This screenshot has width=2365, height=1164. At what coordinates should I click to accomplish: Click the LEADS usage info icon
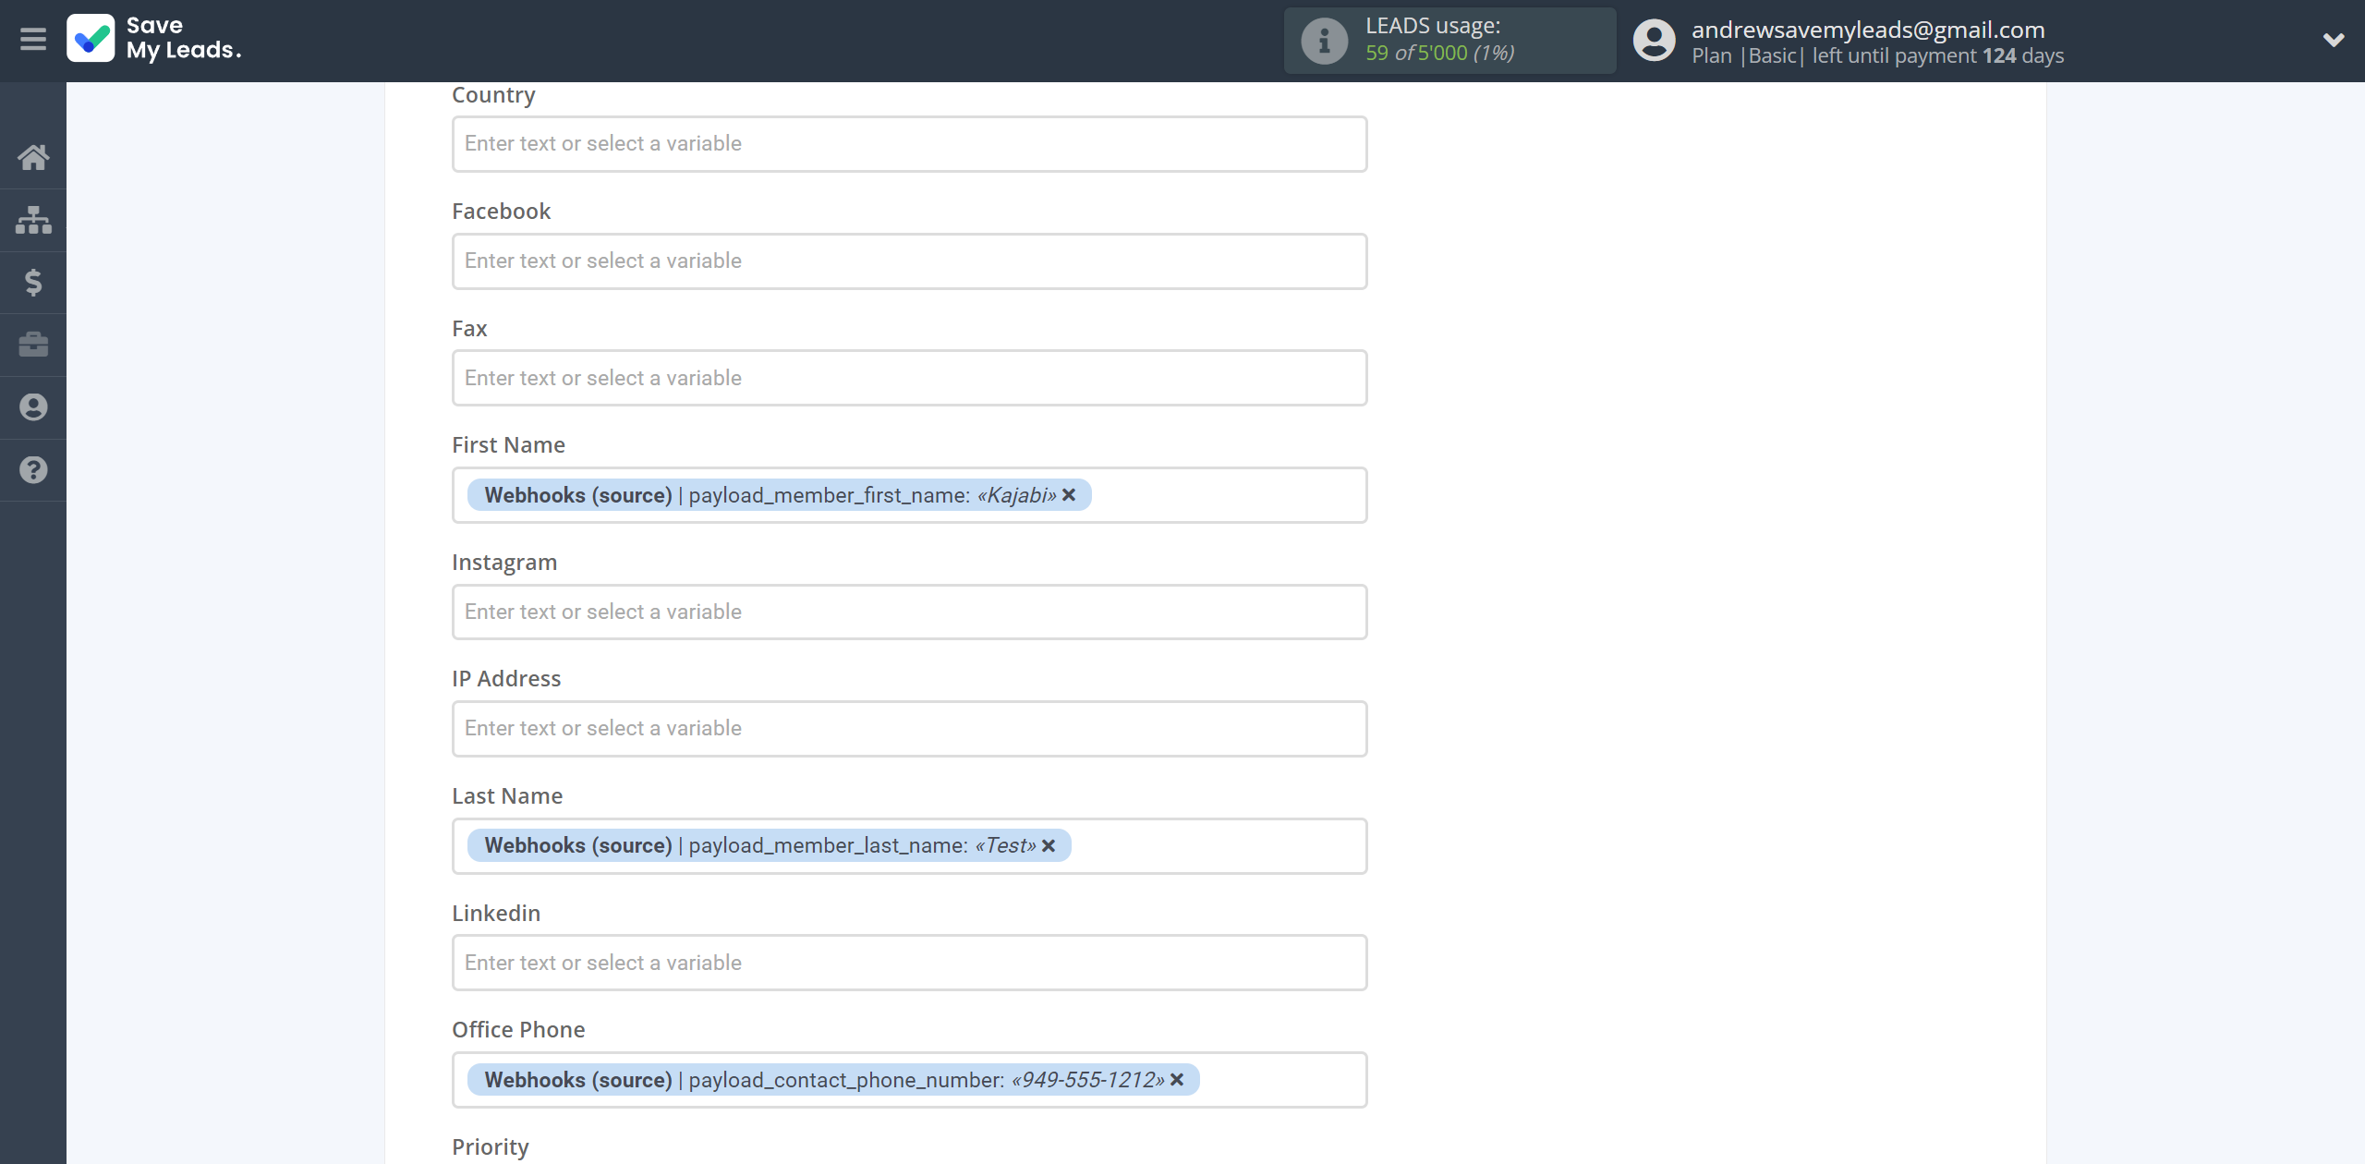(1324, 41)
